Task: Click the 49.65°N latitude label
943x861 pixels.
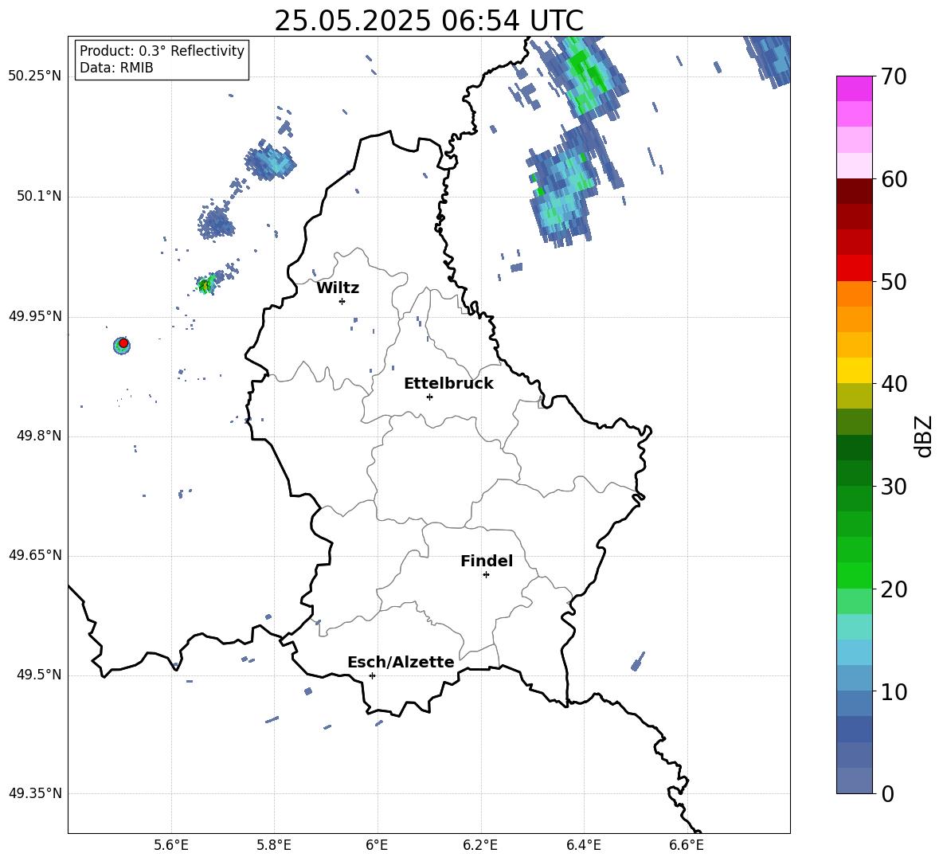Action: (35, 555)
